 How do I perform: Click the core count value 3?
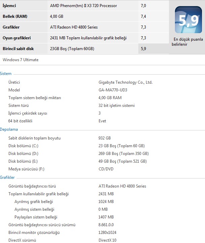[x=100, y=113]
